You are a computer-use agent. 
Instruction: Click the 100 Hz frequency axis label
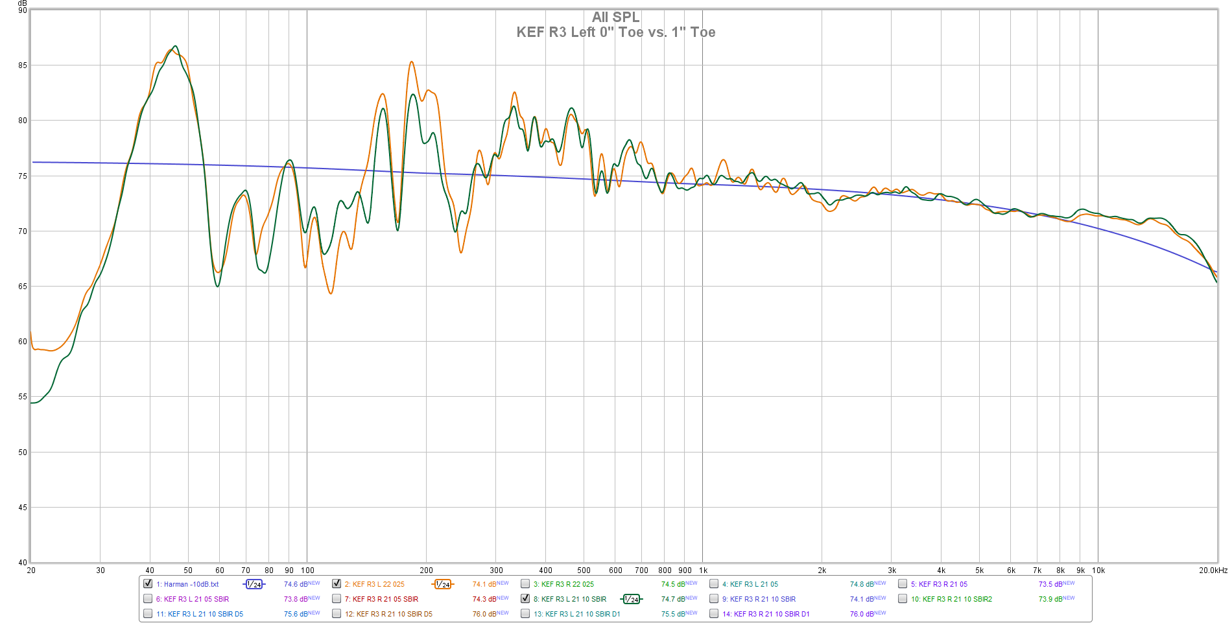coord(308,570)
